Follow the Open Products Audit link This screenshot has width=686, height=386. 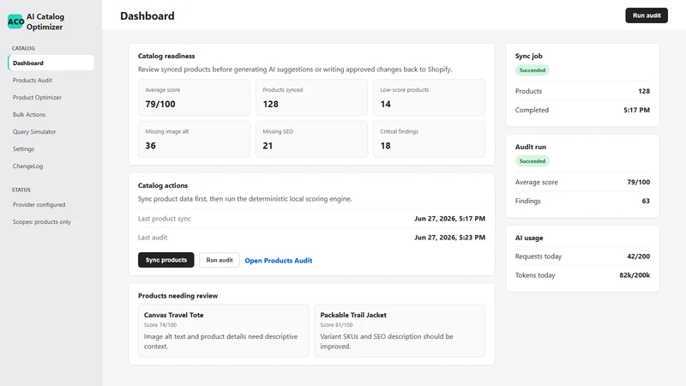click(278, 261)
